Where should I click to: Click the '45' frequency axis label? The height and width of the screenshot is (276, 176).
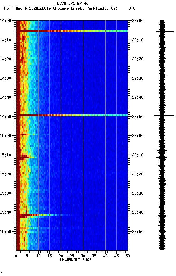pyautogui.click(x=116, y=256)
